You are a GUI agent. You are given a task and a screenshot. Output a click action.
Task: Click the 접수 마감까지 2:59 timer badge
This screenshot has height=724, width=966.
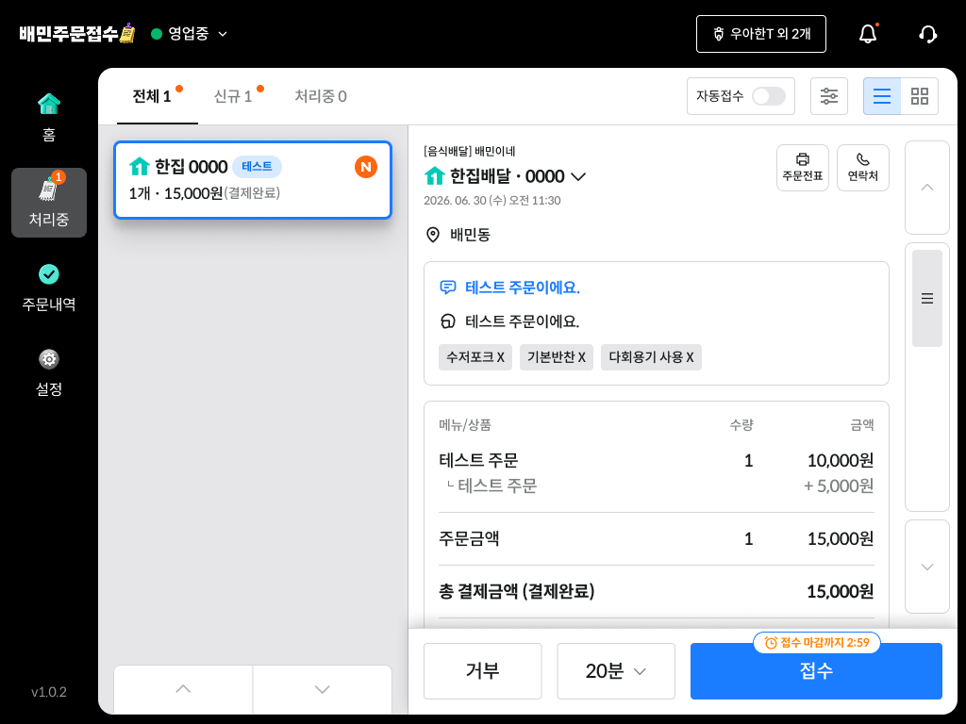[816, 643]
